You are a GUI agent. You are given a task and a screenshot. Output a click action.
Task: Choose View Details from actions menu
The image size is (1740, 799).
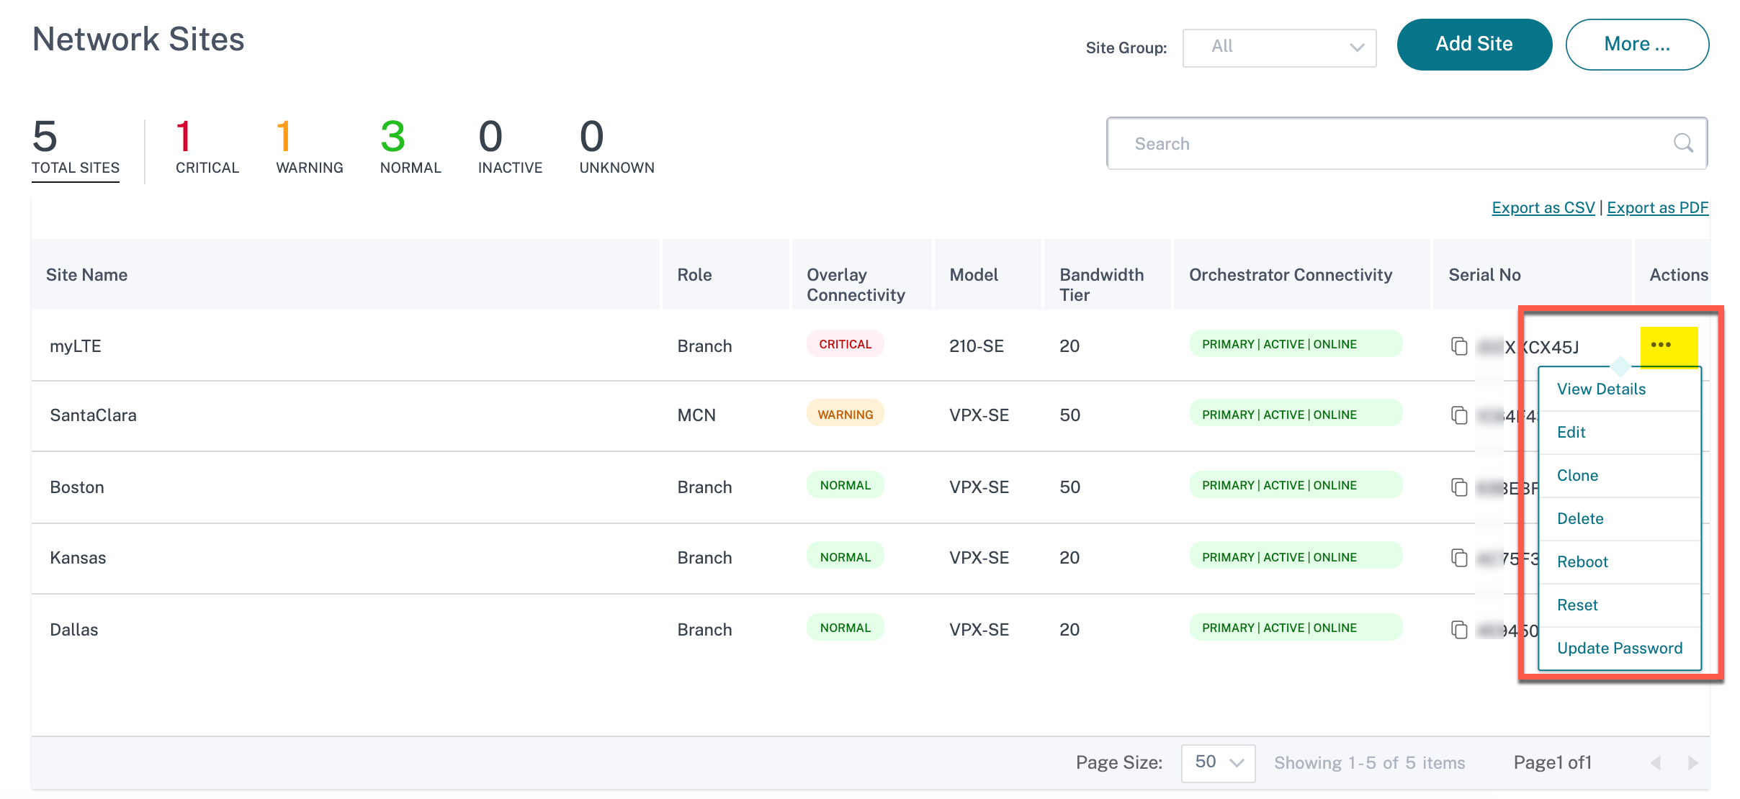pos(1601,389)
